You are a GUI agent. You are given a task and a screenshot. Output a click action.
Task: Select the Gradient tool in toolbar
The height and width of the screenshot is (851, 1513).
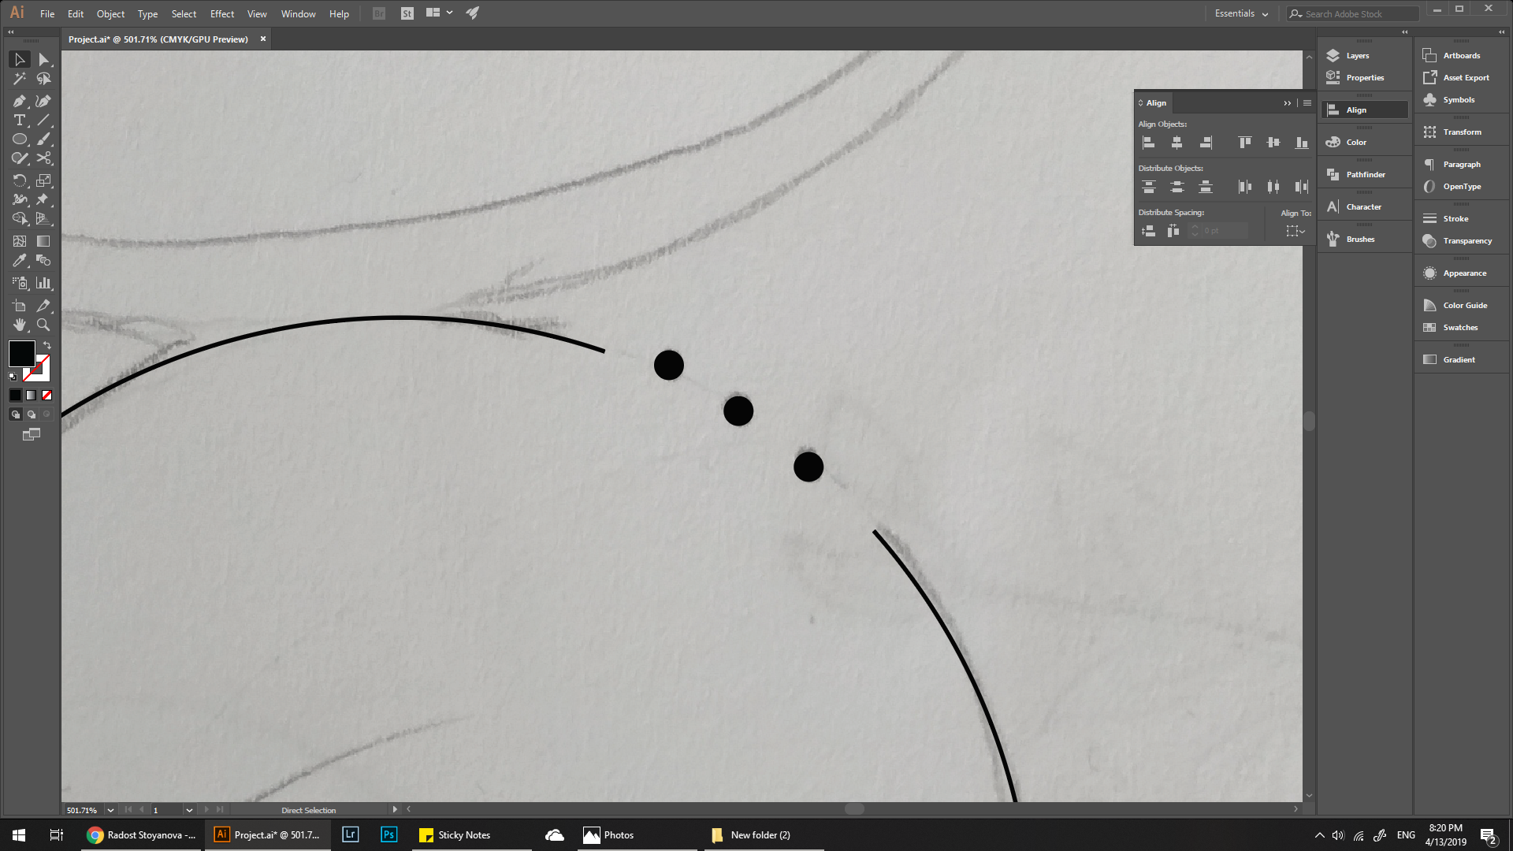point(43,241)
